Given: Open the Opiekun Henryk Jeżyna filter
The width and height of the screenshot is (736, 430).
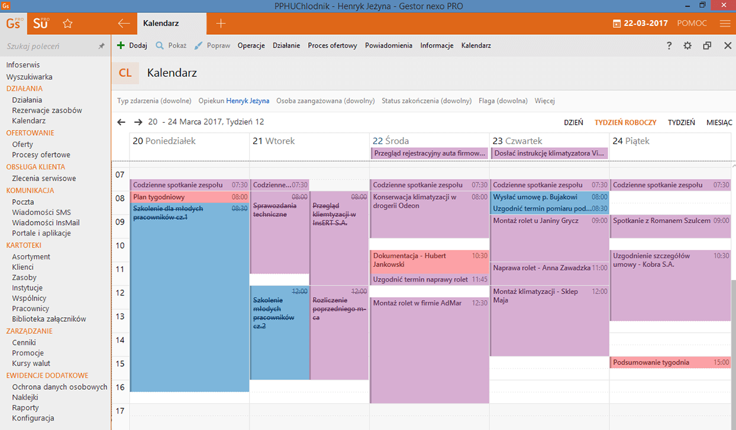Looking at the screenshot, I should [234, 101].
